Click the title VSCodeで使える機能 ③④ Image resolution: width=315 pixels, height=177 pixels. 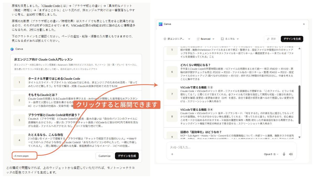197,109
